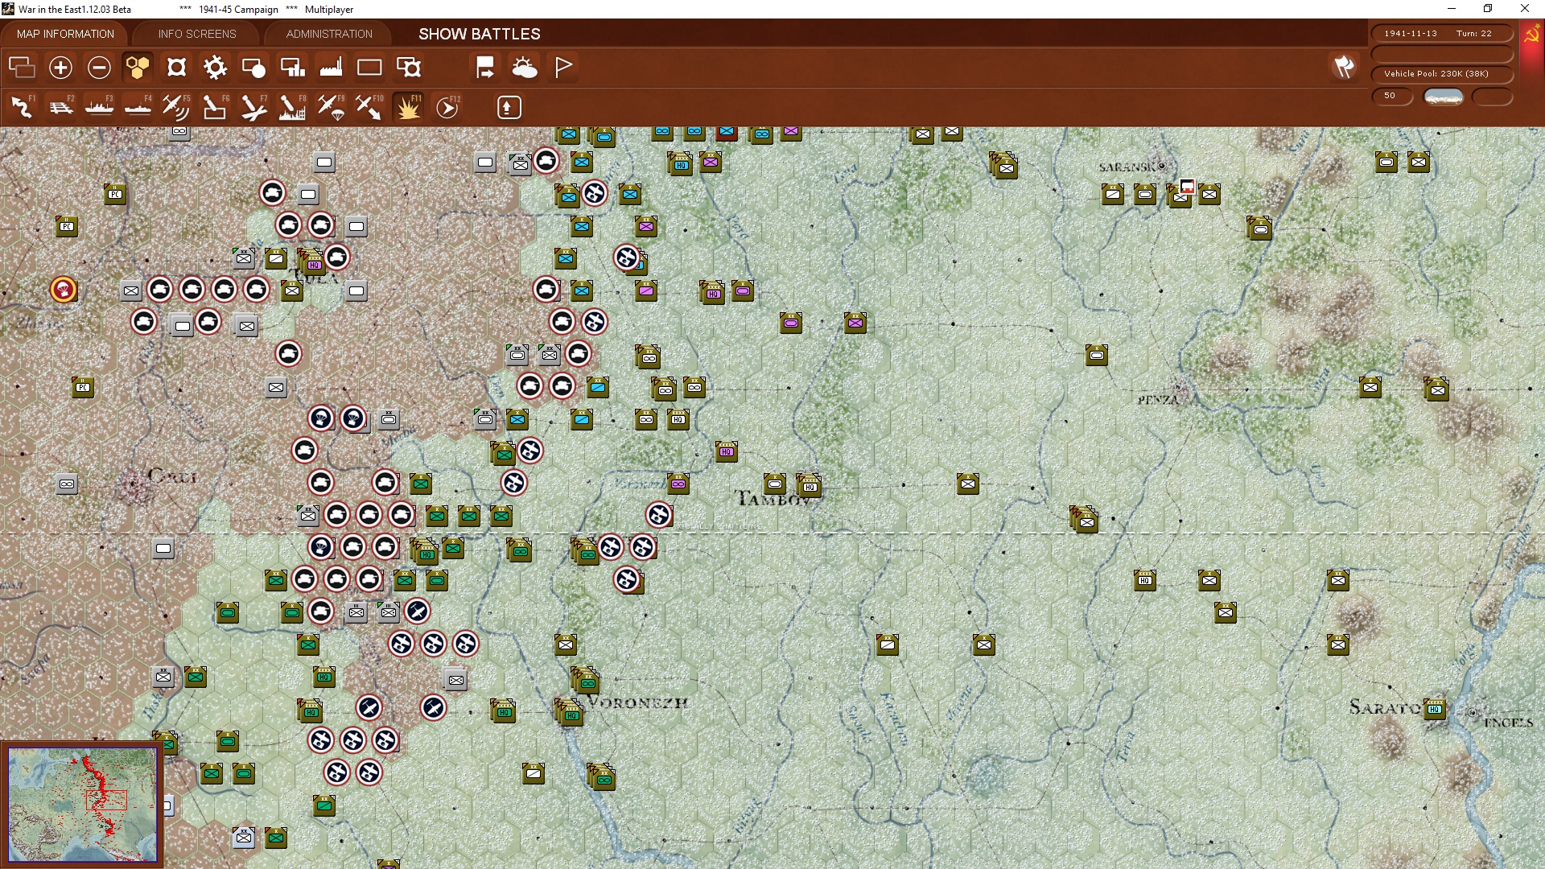
Task: Click the yellow parachute marker on map
Action: coord(64,289)
